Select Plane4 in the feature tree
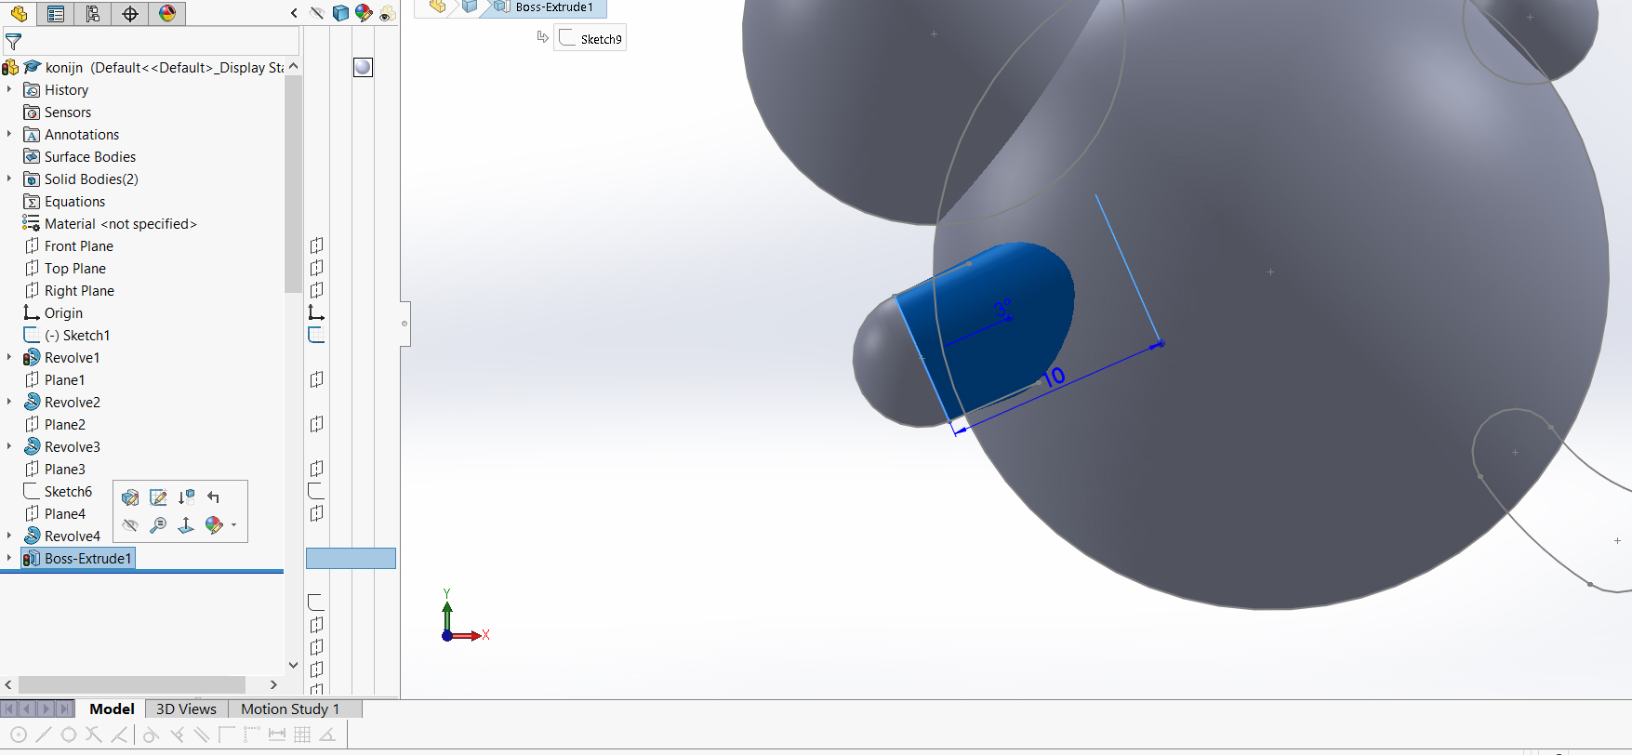This screenshot has width=1632, height=755. click(64, 513)
